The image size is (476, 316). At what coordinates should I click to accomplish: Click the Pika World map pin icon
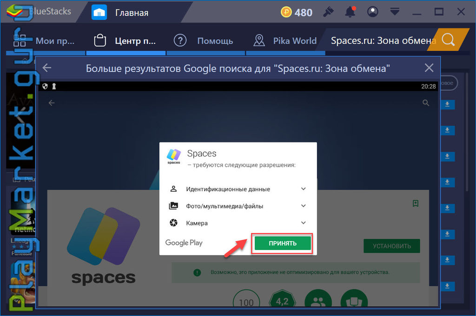coord(259,40)
